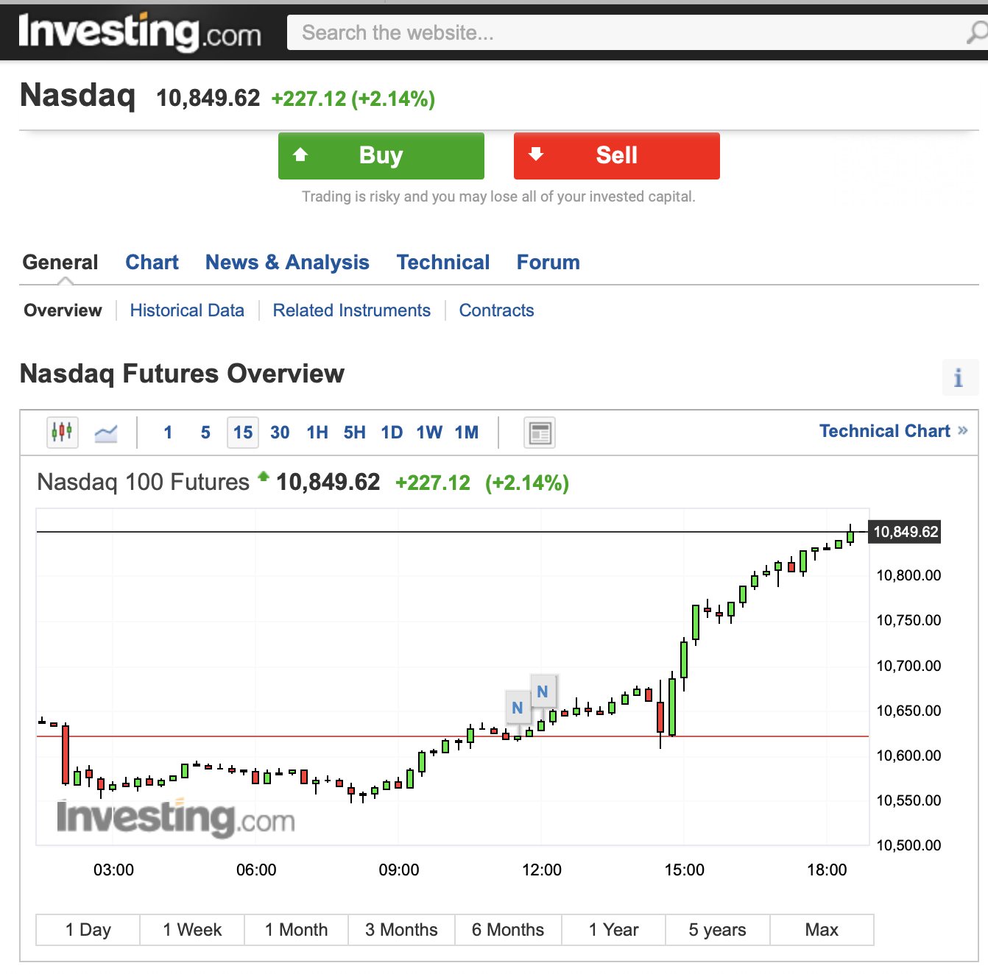
Task: Click the search magnifier icon
Action: (976, 32)
